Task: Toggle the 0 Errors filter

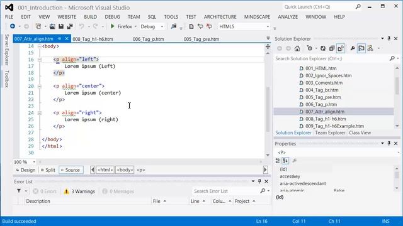Action: (45, 191)
